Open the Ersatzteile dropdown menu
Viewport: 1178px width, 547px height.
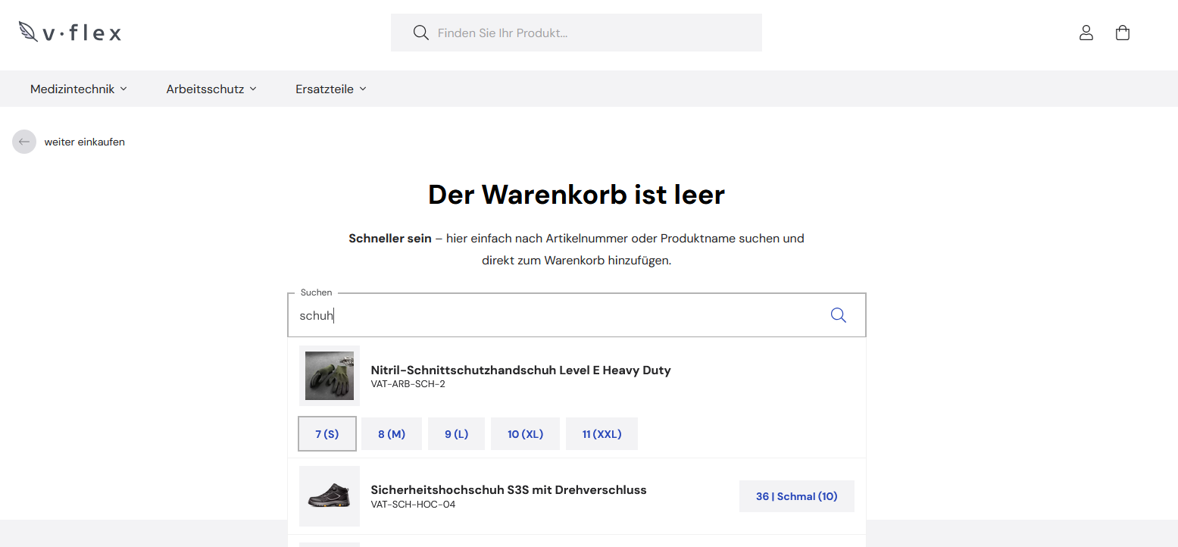point(331,89)
